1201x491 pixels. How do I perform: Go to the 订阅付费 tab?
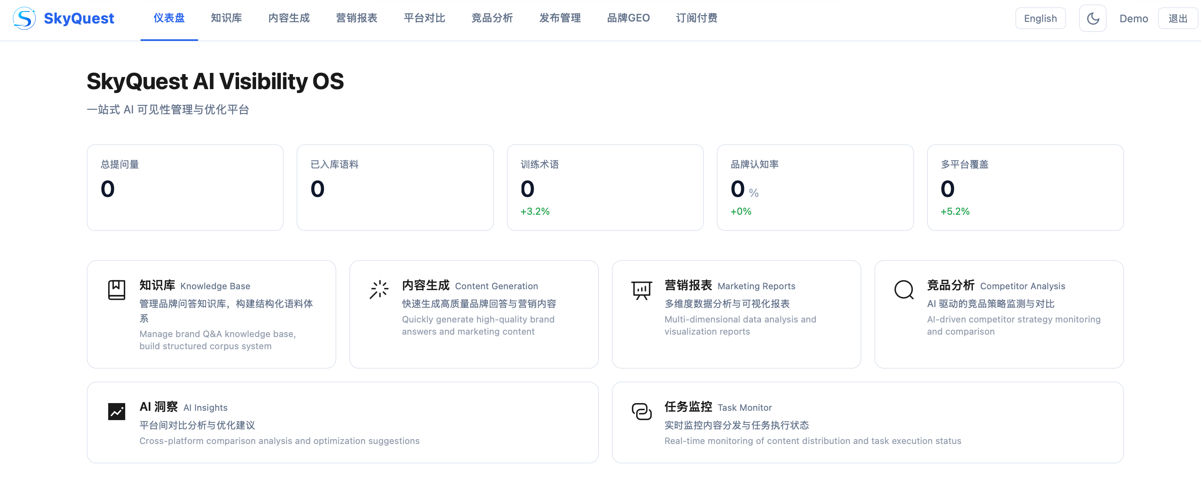pos(697,18)
